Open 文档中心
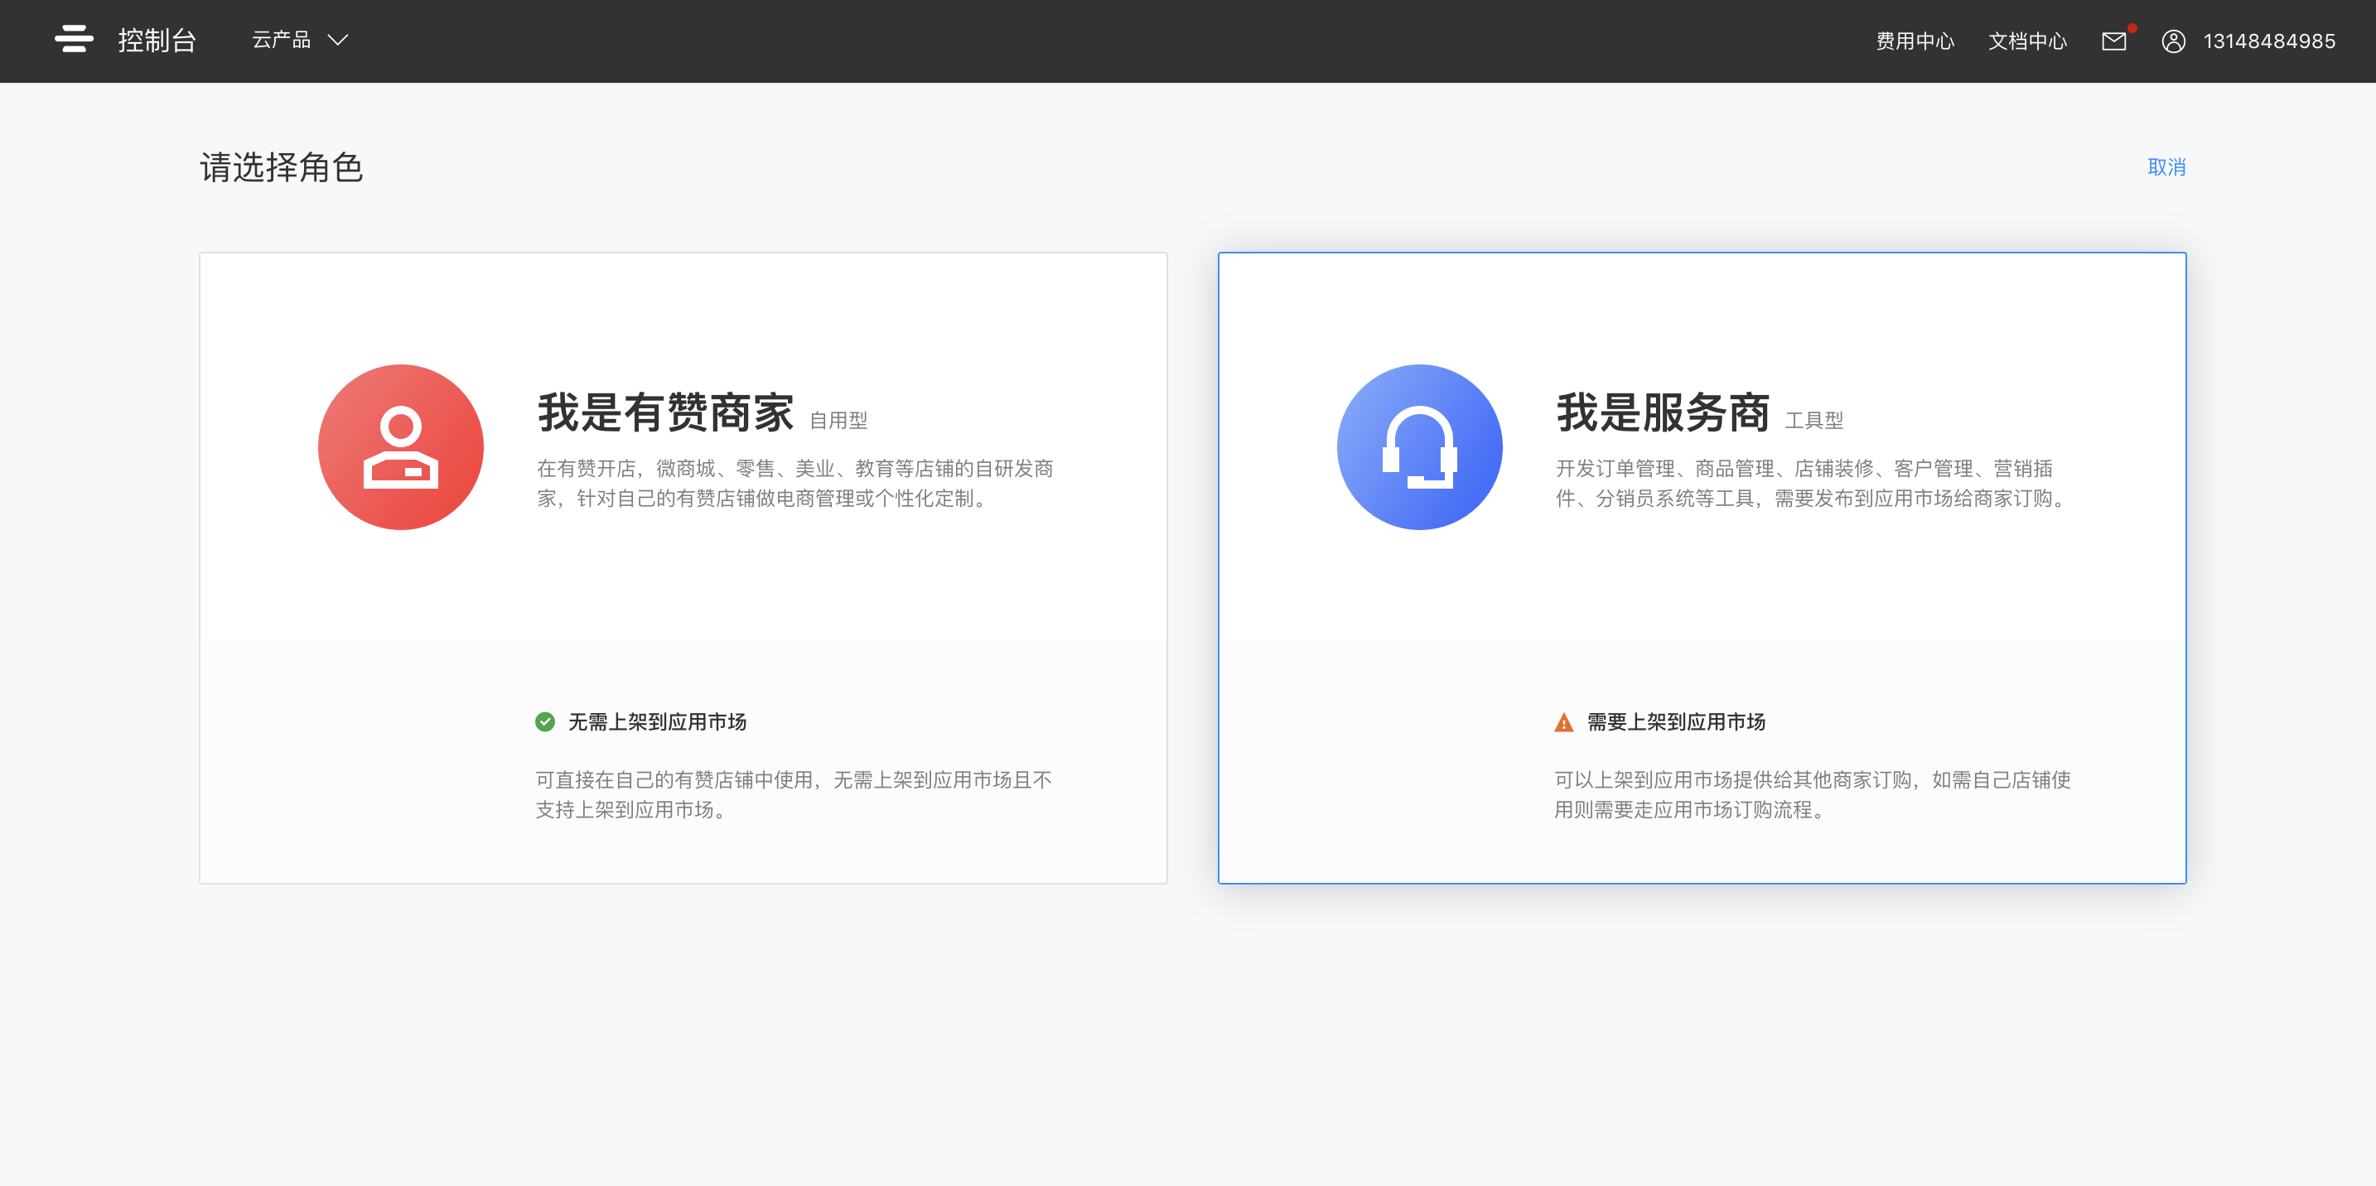The image size is (2376, 1186). click(2026, 41)
